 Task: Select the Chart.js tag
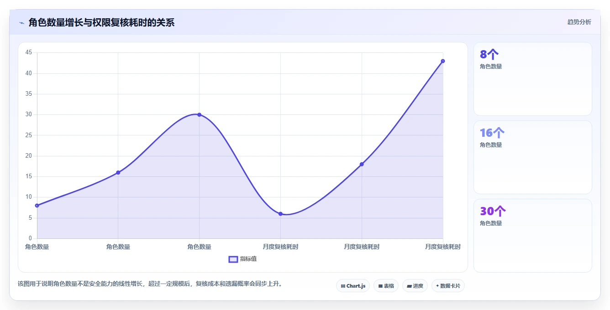coord(353,286)
